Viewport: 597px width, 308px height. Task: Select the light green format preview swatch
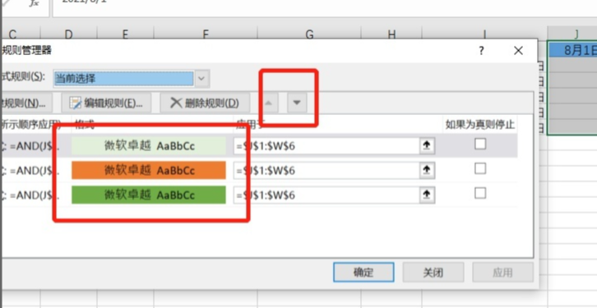(149, 145)
